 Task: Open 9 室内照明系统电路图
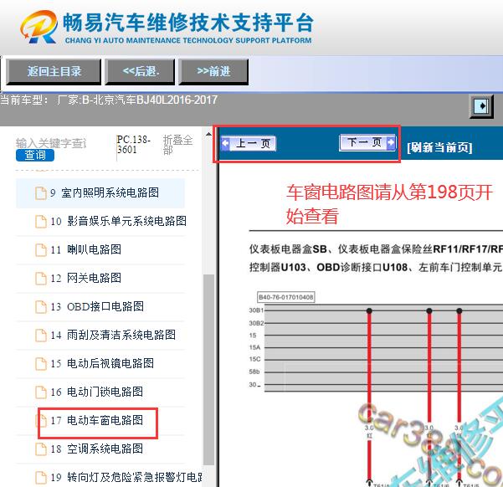click(x=100, y=192)
